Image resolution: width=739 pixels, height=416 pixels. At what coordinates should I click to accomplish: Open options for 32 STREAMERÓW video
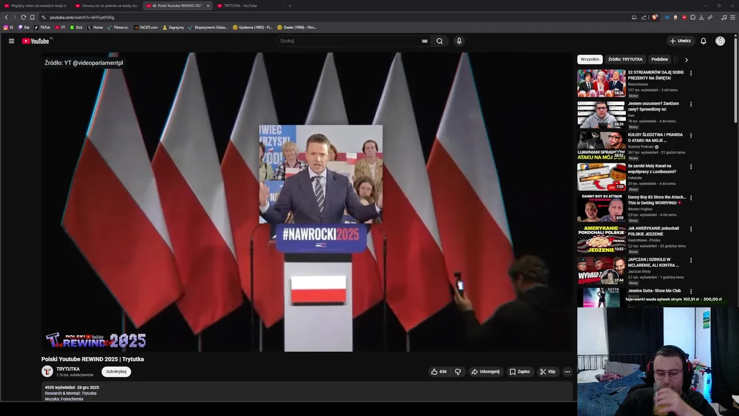tap(691, 73)
